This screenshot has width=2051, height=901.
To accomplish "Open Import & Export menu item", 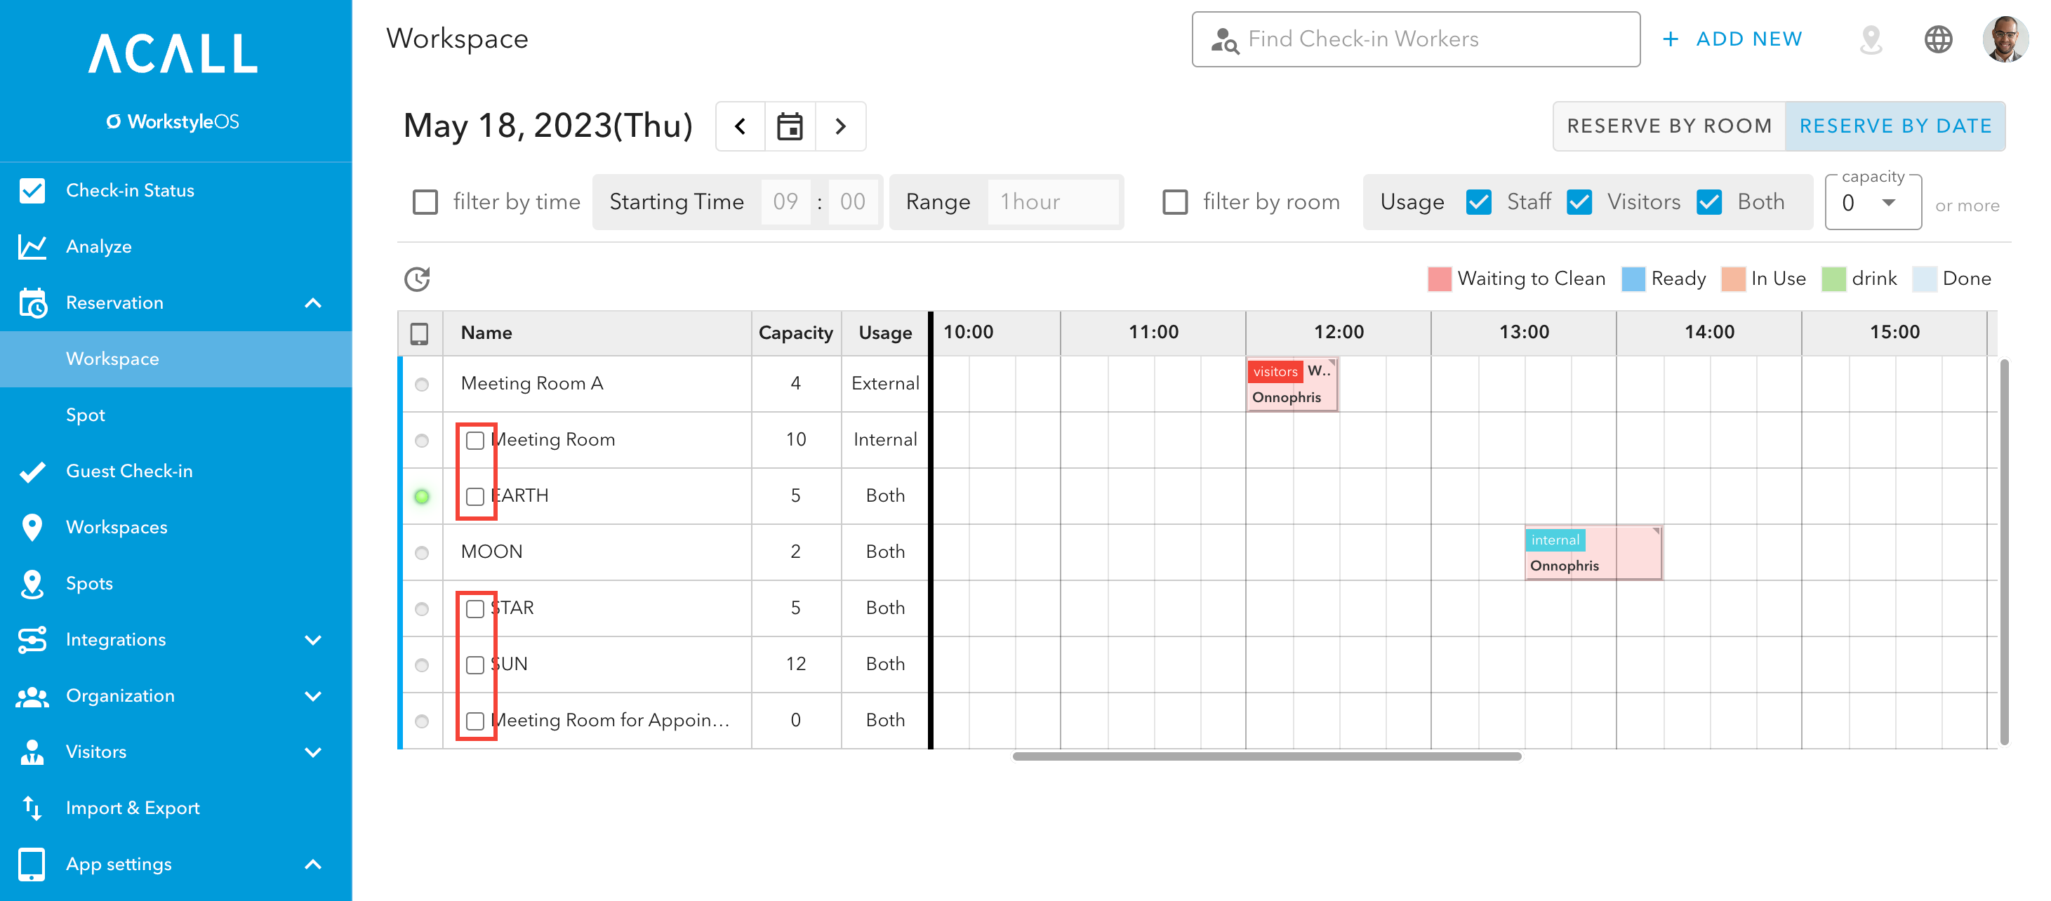I will click(x=176, y=808).
